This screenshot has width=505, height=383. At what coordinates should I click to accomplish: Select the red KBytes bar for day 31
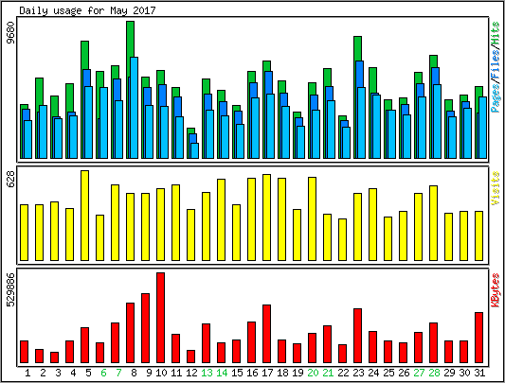point(478,338)
